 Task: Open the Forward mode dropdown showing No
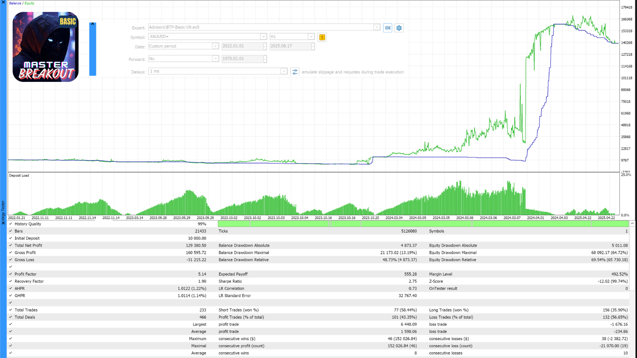coord(215,59)
